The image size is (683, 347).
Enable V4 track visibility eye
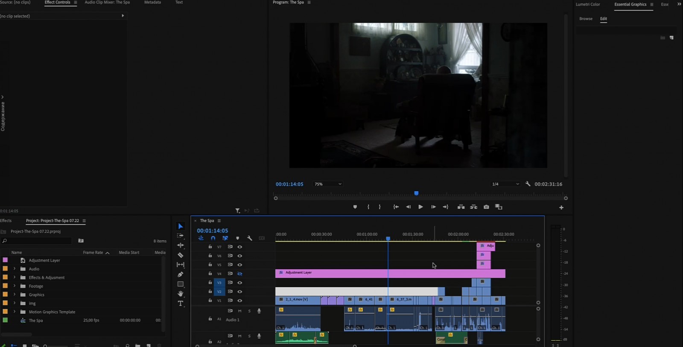pyautogui.click(x=240, y=274)
